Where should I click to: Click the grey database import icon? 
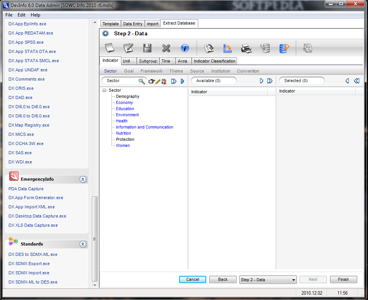pos(265,48)
